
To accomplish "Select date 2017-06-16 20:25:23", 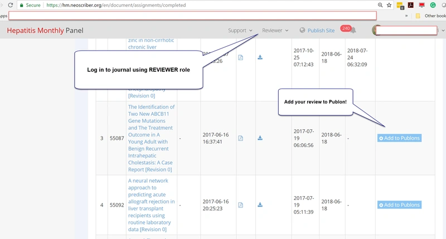I will 216,205.
